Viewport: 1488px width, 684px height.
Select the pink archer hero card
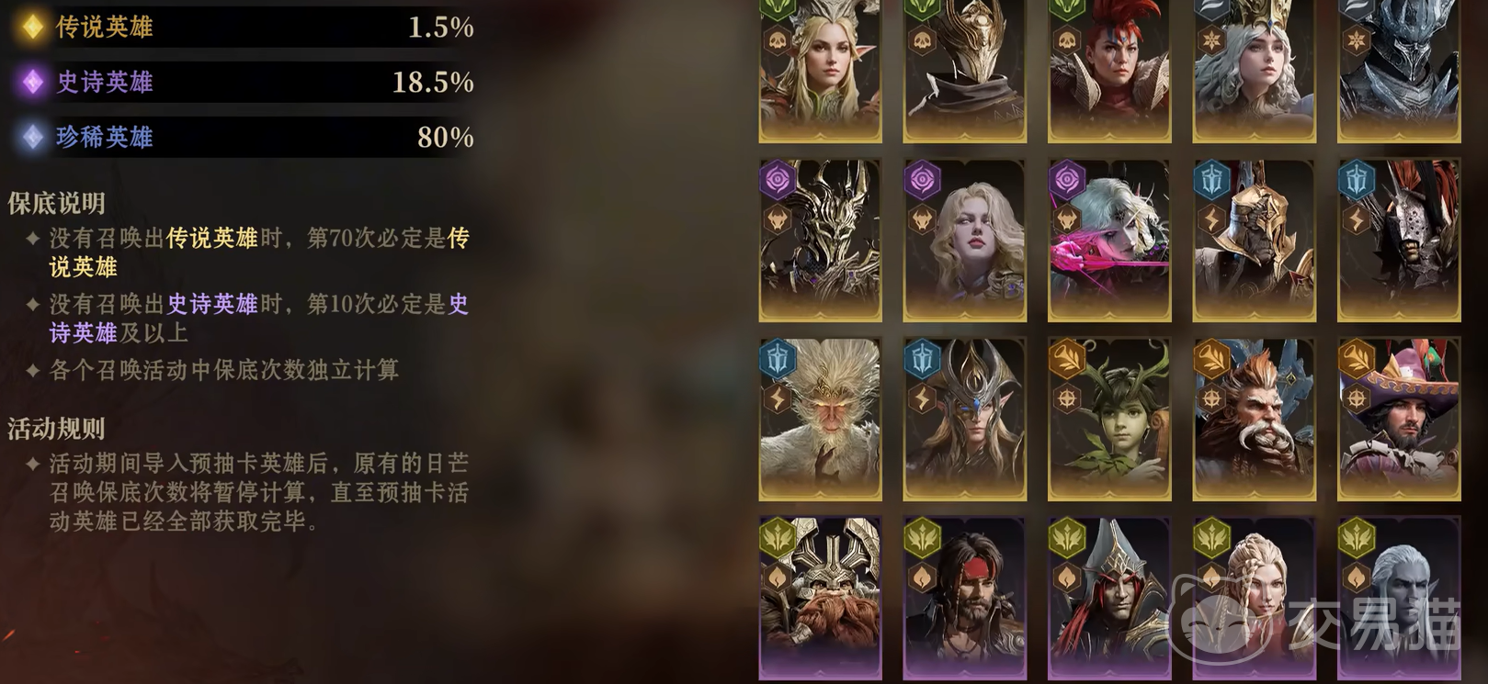tap(1109, 241)
